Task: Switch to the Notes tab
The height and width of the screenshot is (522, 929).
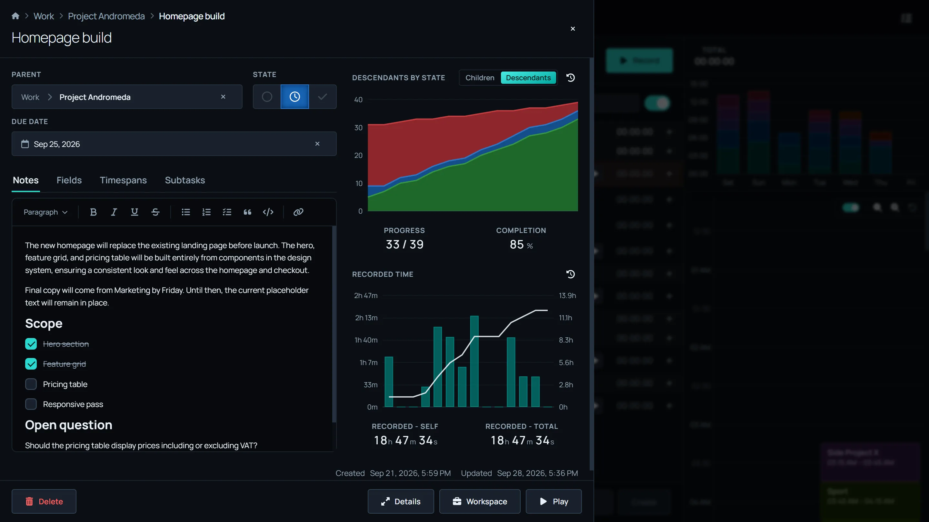Action: coord(25,180)
